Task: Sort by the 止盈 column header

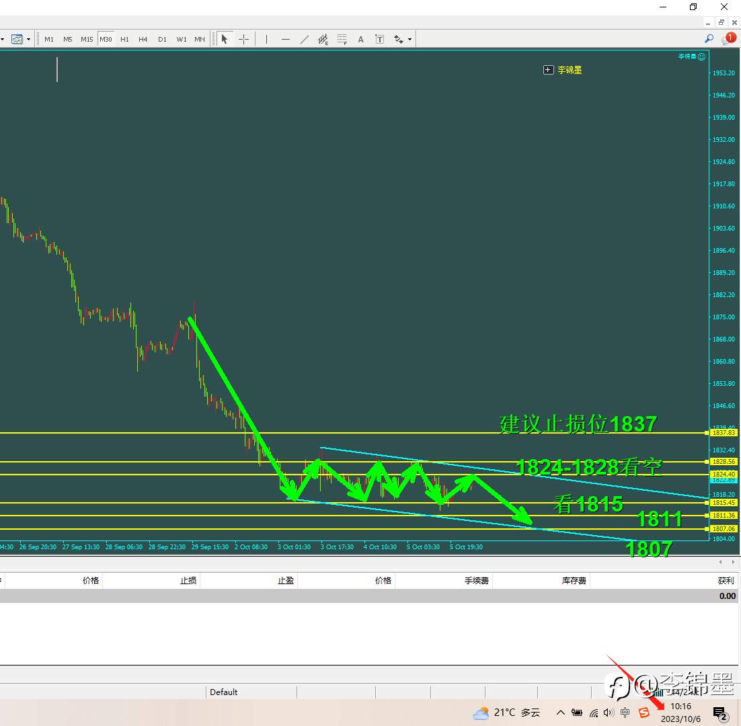Action: click(x=285, y=581)
